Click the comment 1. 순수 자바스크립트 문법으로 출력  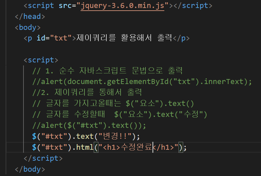coord(107,71)
